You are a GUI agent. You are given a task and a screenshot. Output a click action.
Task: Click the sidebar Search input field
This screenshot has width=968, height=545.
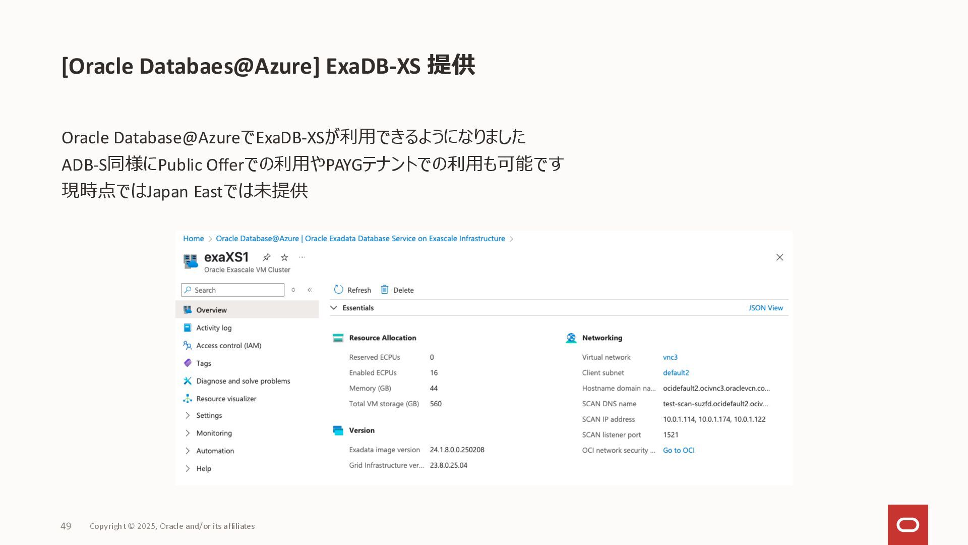237,290
